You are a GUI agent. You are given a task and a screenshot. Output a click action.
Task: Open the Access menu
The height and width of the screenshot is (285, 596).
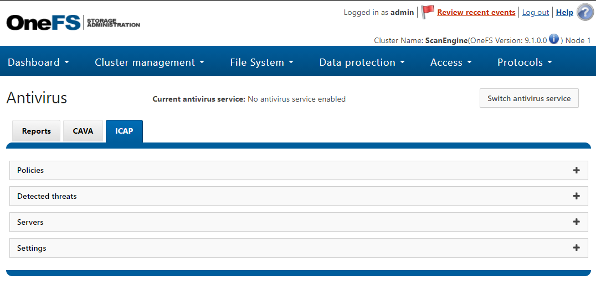451,62
